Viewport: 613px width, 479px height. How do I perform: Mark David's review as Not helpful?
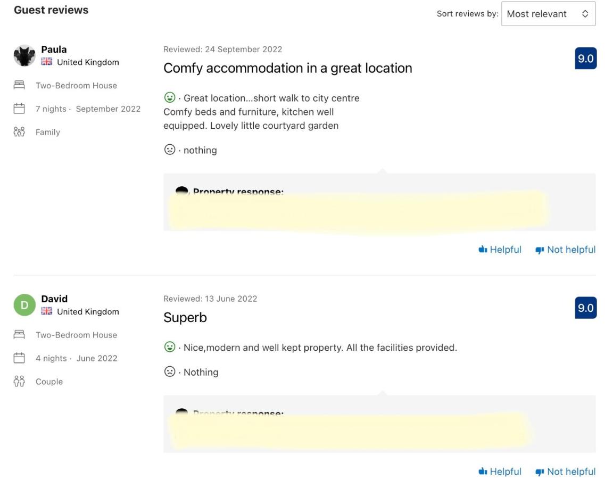coord(565,472)
